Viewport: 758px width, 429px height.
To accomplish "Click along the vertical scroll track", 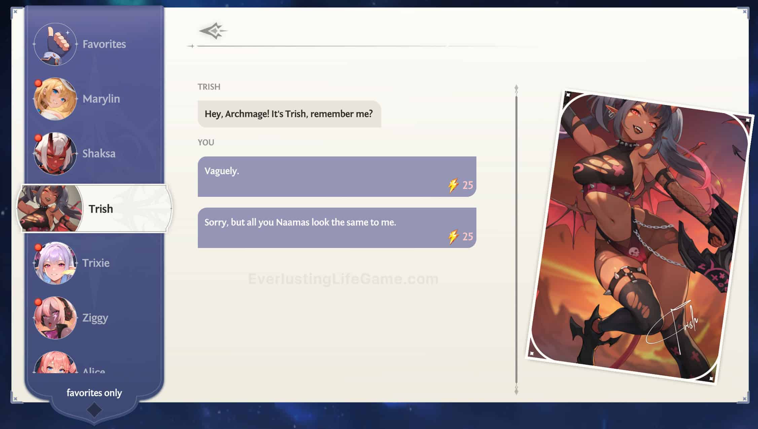I will (516, 236).
